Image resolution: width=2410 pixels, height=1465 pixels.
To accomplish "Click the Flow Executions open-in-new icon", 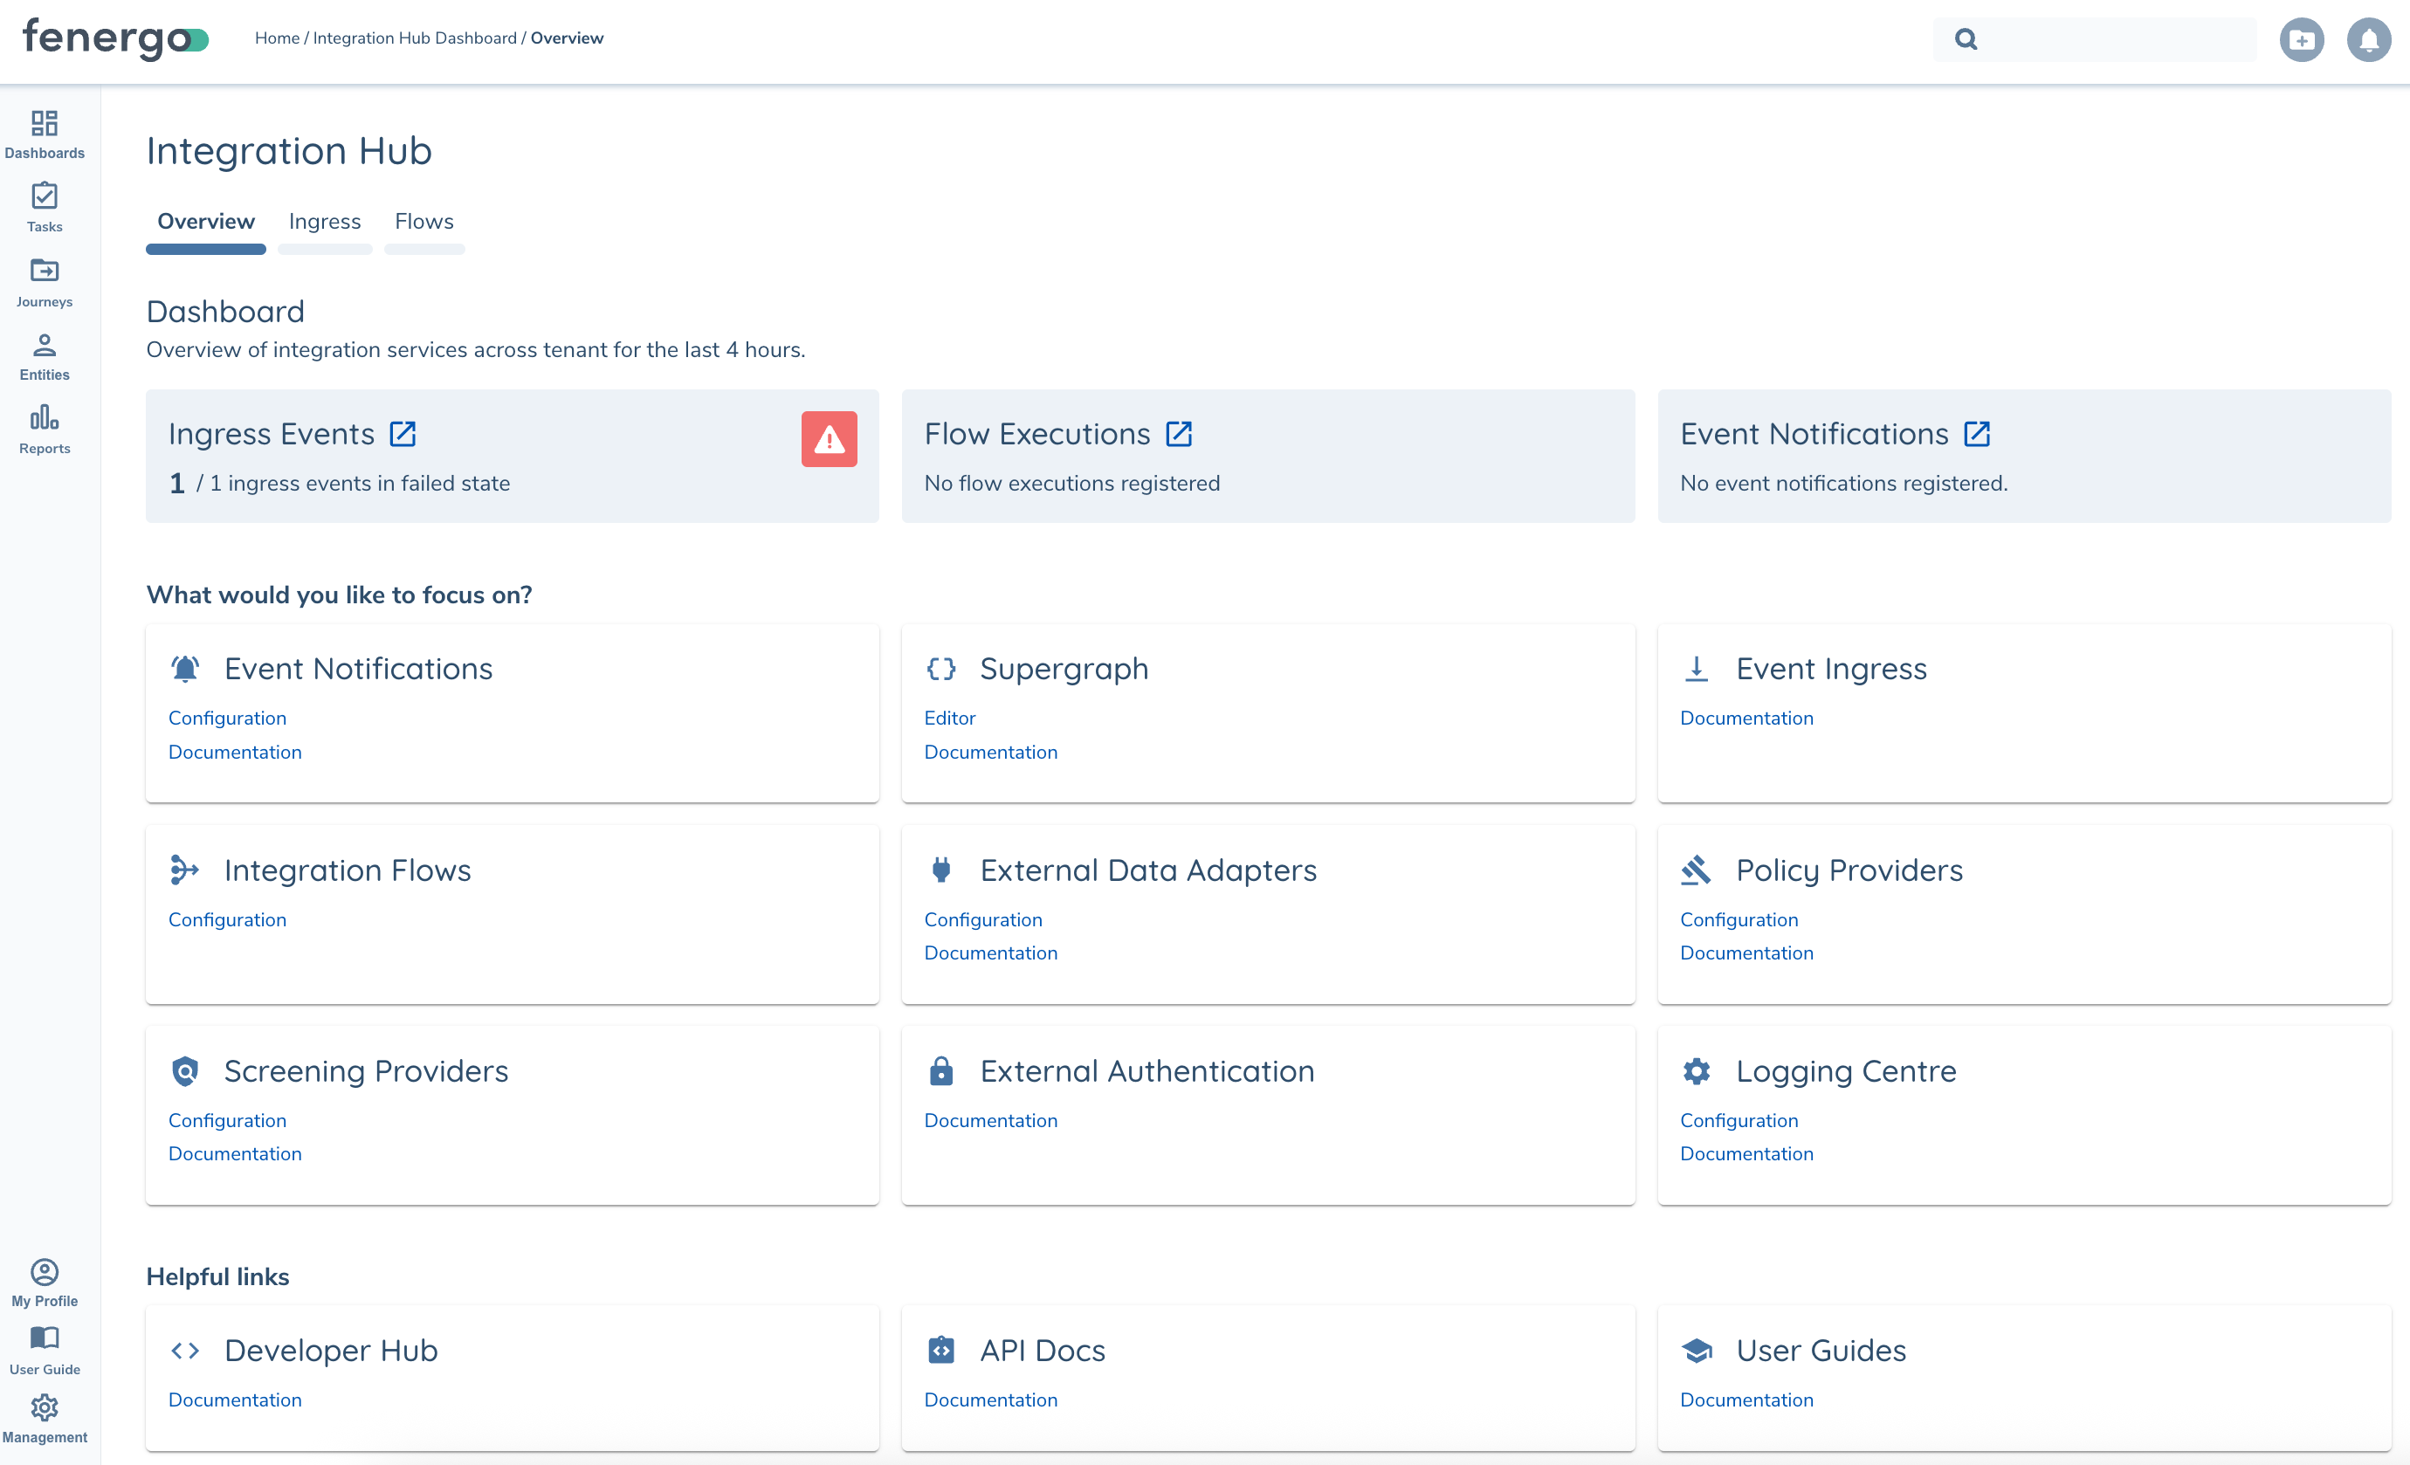I will (1179, 433).
